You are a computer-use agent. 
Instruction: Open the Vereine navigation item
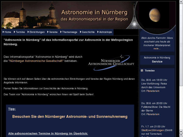(52, 32)
